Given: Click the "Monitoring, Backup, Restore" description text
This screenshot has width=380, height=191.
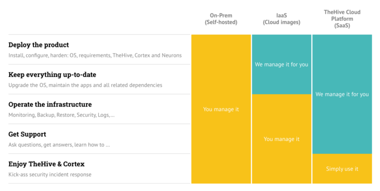Looking at the screenshot, I should point(61,115).
